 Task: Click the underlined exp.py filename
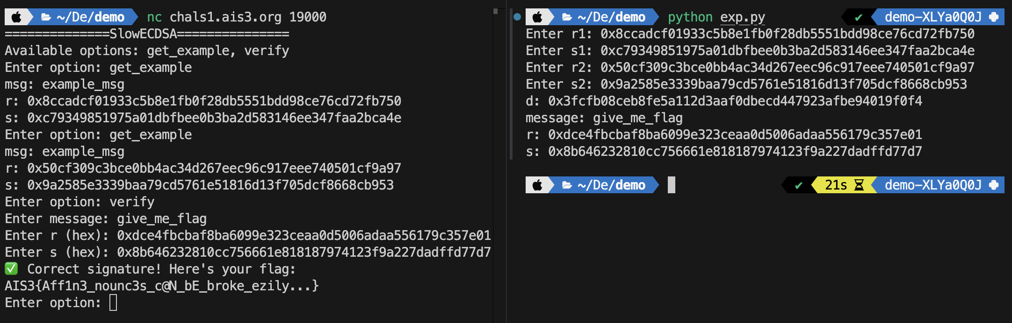743,17
